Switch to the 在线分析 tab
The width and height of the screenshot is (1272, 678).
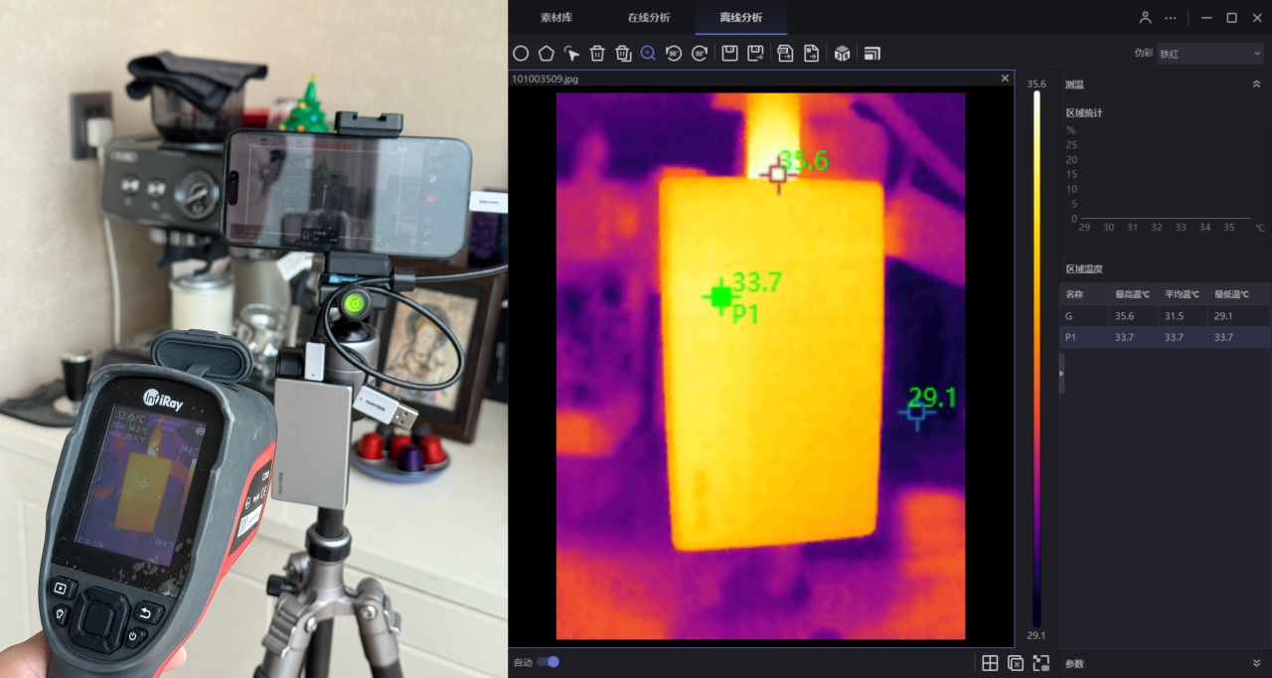click(x=649, y=18)
